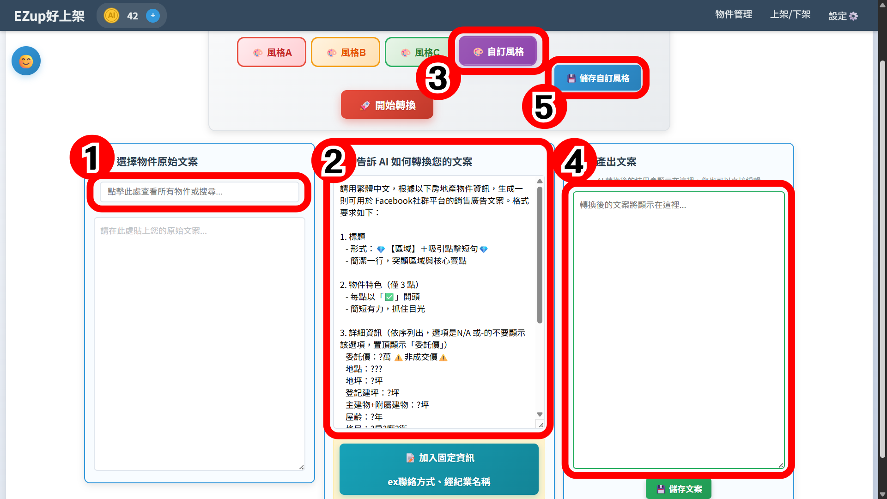Click the prompt line '登記建坪：?坪'
Viewport: 887px width, 499px height.
[x=372, y=393]
